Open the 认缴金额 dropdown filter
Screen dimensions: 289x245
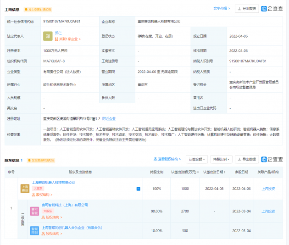[x=197, y=159]
